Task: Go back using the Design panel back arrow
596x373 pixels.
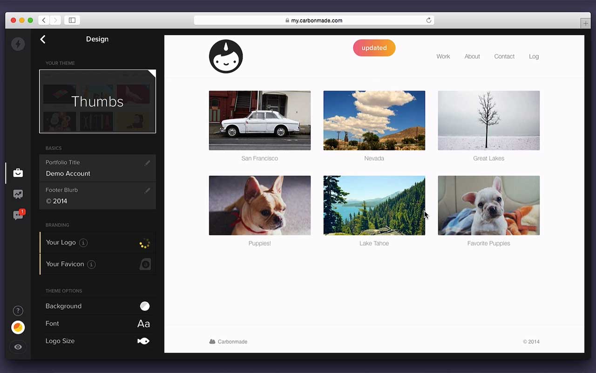Action: pyautogui.click(x=42, y=39)
